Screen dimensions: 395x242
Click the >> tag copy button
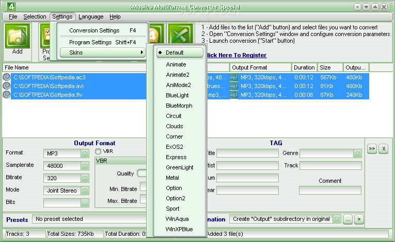pyautogui.click(x=372, y=148)
